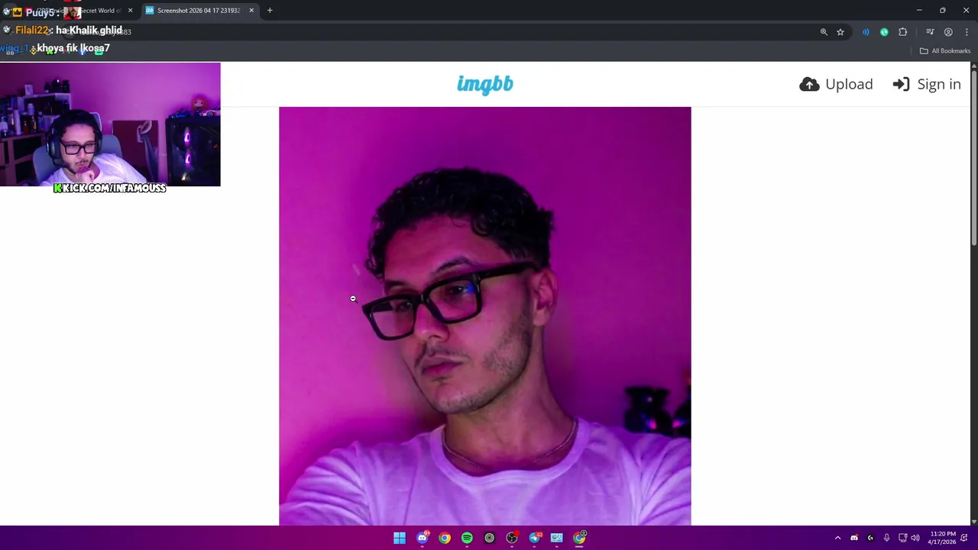Restore down the Chrome window

(x=943, y=10)
